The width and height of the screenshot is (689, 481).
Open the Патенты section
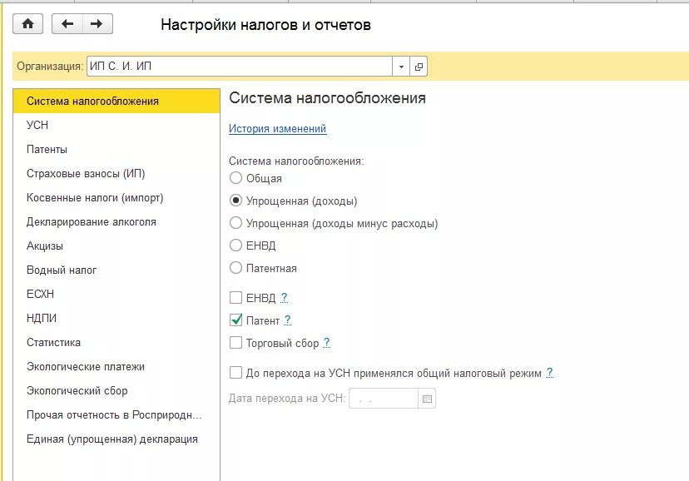pos(116,149)
